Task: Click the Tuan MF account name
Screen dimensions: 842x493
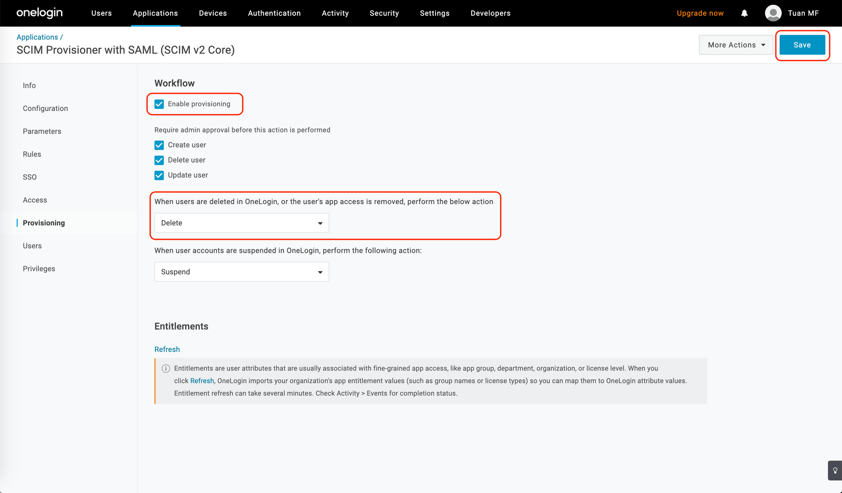Action: [803, 13]
